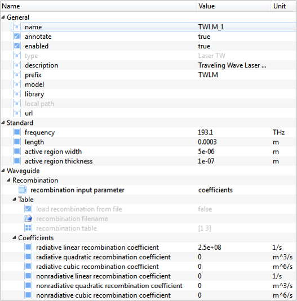Collapse the General section
The width and height of the screenshot is (297, 301).
[3, 17]
